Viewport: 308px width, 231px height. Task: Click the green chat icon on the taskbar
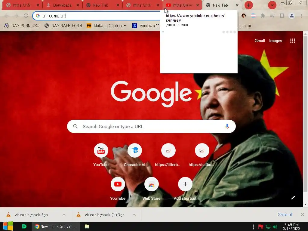(x=24, y=226)
